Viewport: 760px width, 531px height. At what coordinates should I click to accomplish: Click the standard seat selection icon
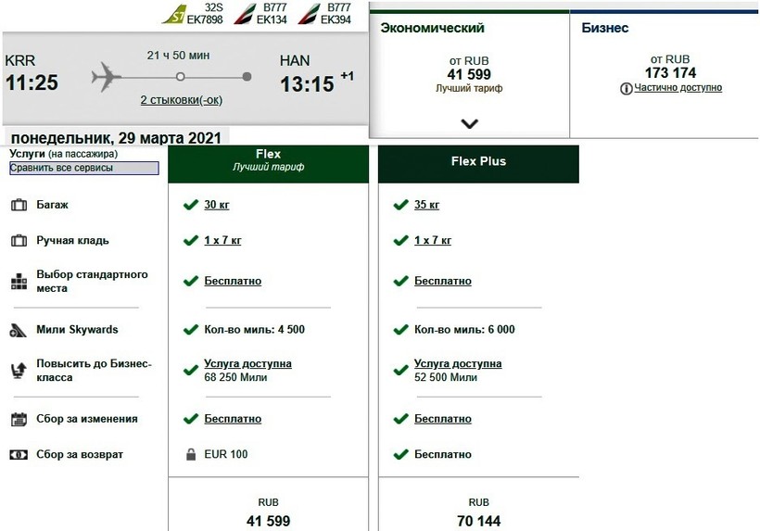click(x=19, y=282)
